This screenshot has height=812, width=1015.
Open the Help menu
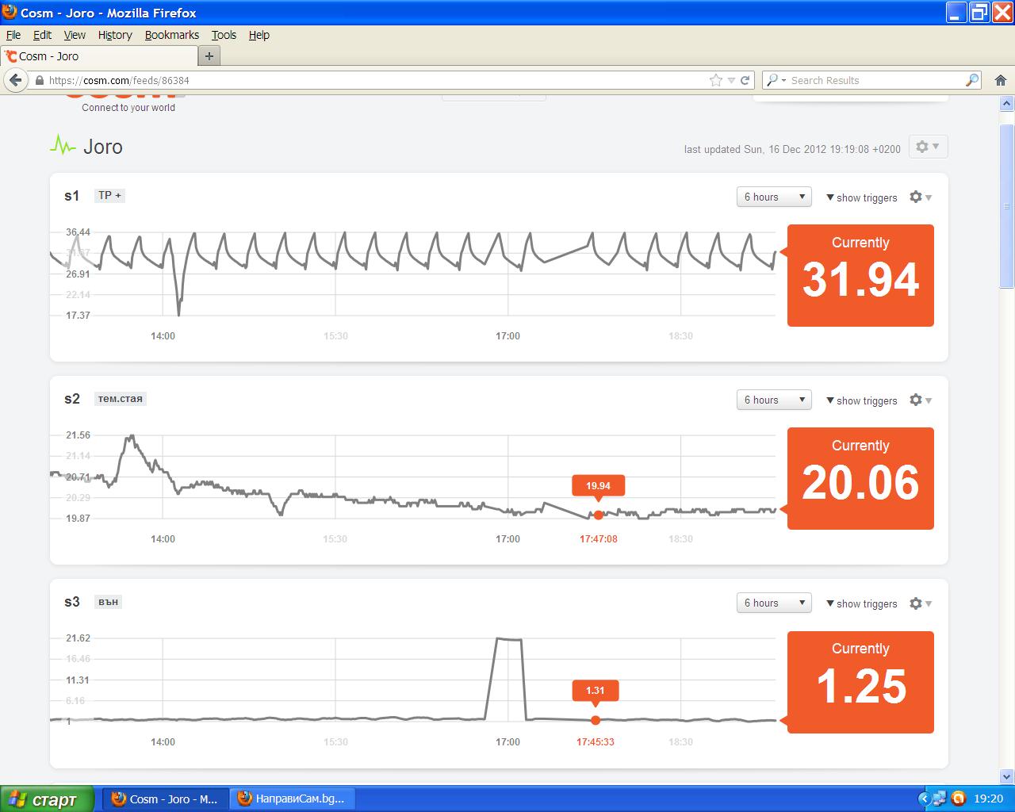coord(259,35)
